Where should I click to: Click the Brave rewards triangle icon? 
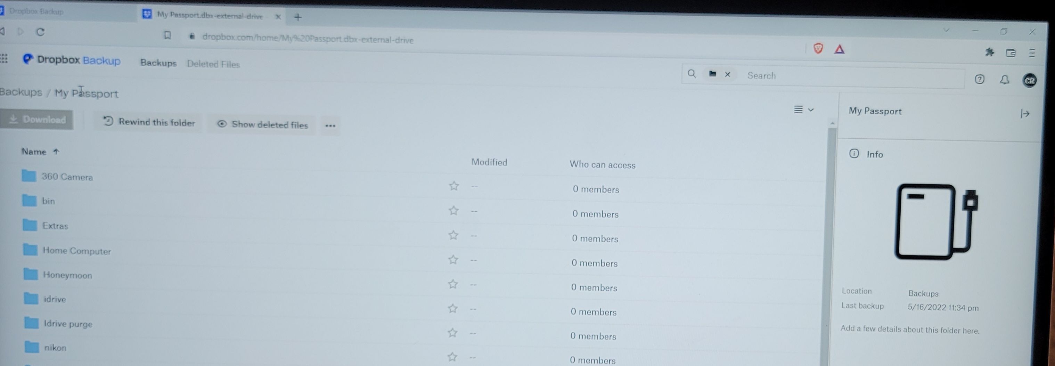pos(839,49)
